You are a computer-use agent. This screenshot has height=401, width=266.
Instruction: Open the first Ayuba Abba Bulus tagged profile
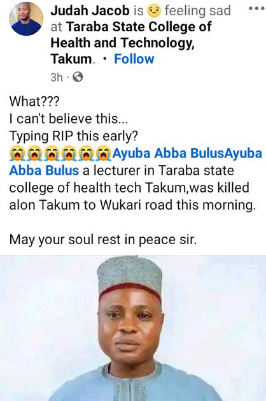168,154
